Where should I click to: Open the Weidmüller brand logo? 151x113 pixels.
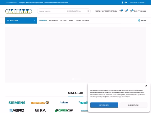[40, 103]
